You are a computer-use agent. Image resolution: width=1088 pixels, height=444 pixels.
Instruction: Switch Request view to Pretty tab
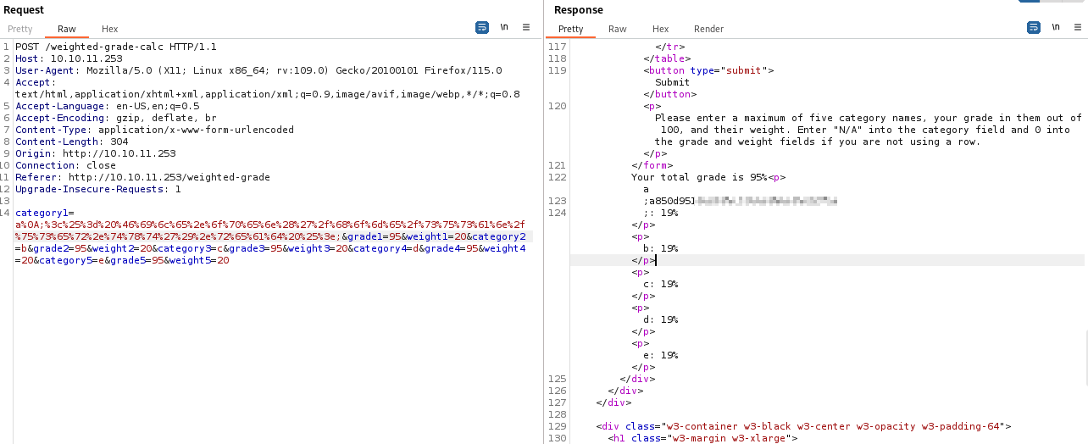tap(20, 29)
